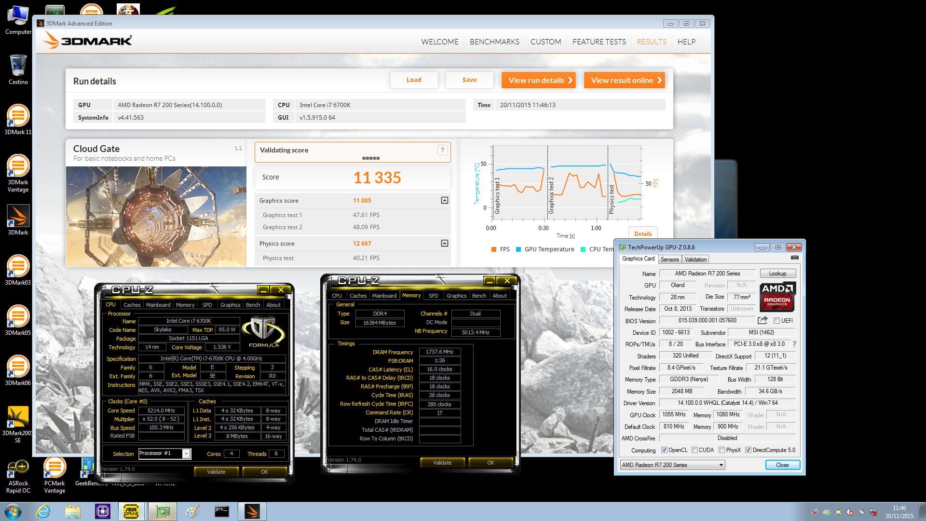
Task: Click the GPU Temperature blue legend swatch
Action: tap(518, 249)
